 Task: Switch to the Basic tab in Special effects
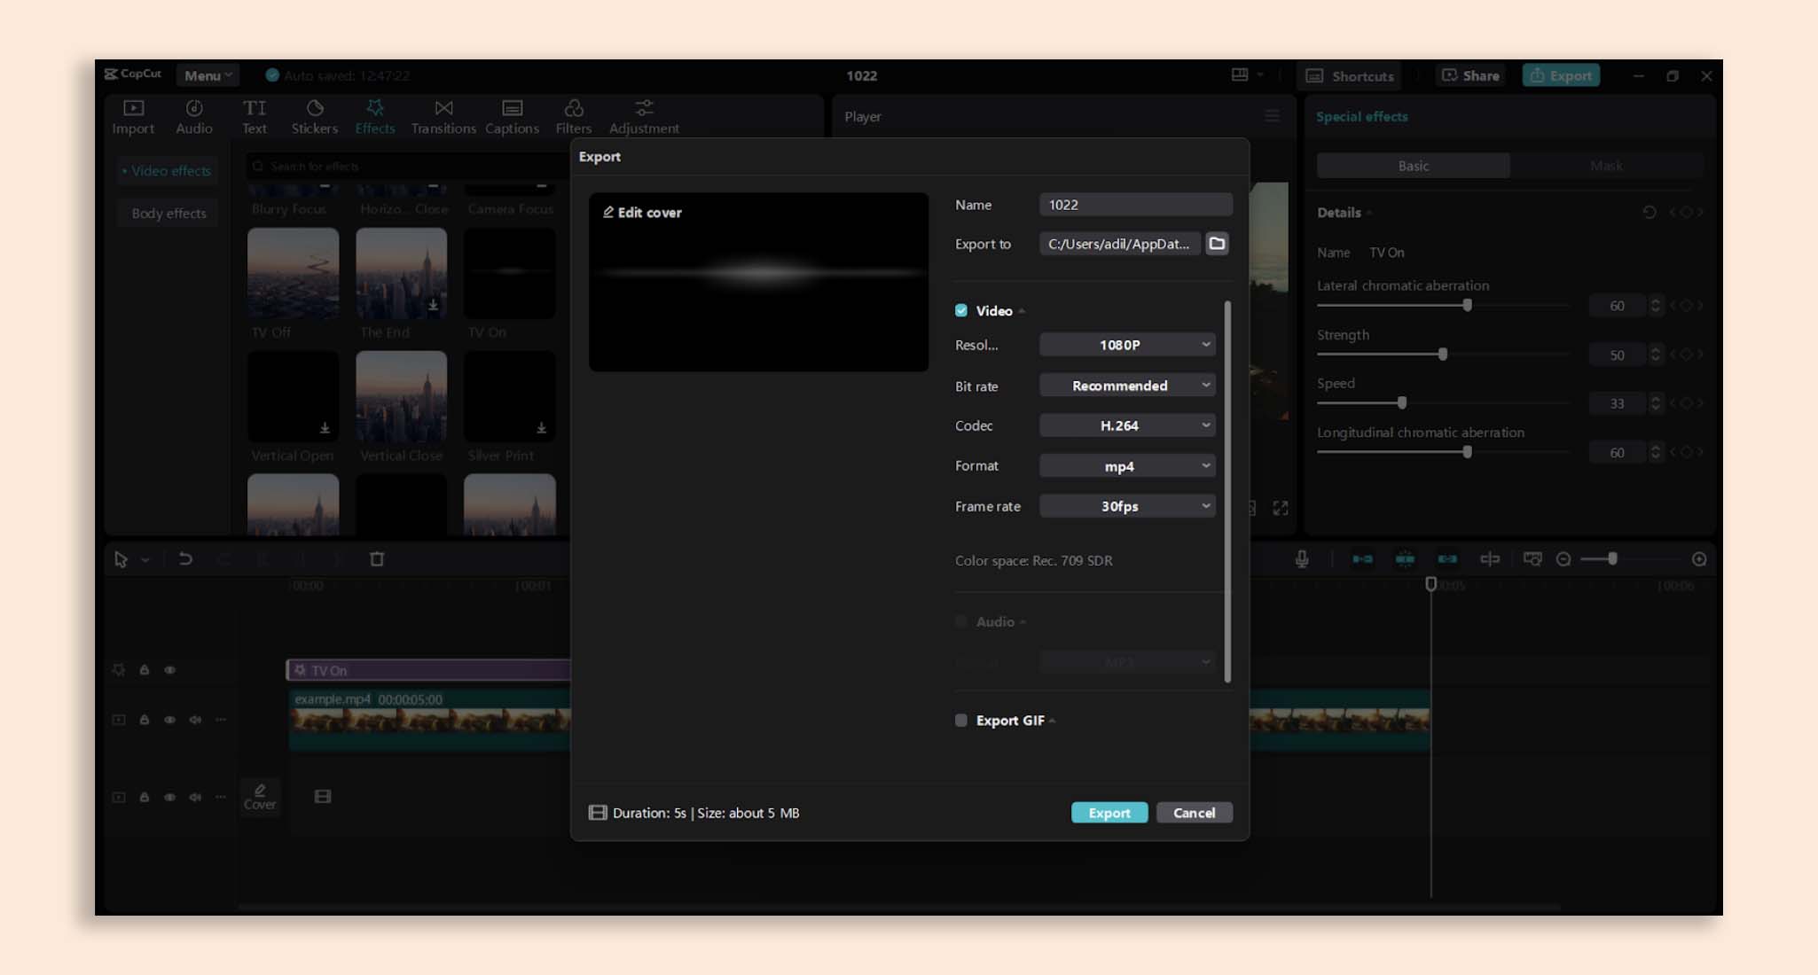pyautogui.click(x=1413, y=166)
